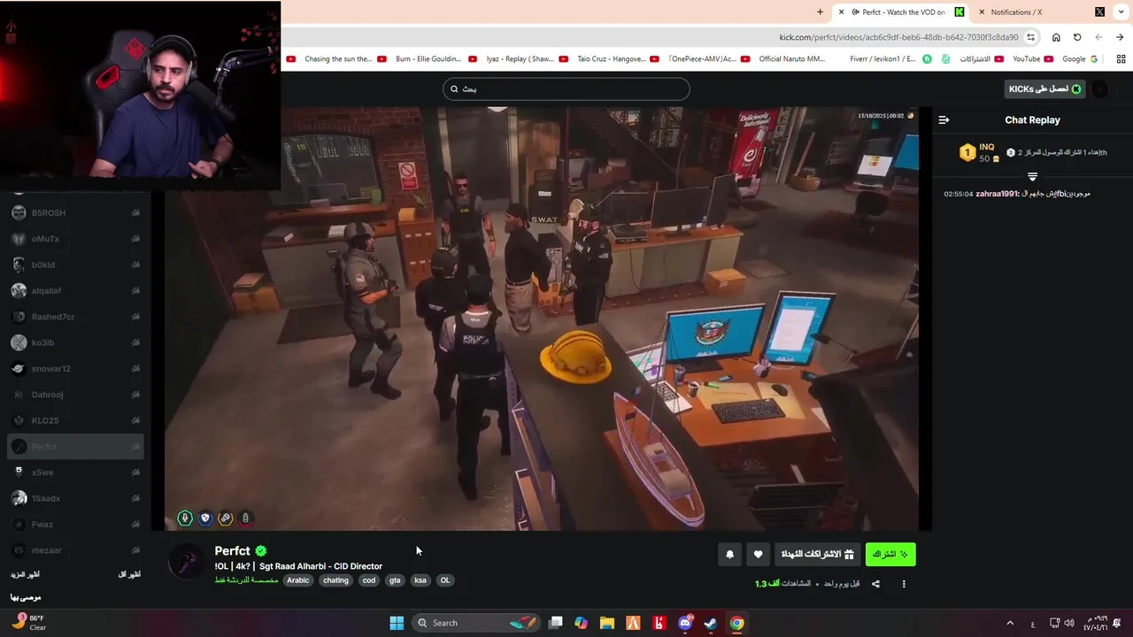Screen dimensions: 1133x637
Task: Open the three-dot more options menu
Action: click(x=904, y=584)
